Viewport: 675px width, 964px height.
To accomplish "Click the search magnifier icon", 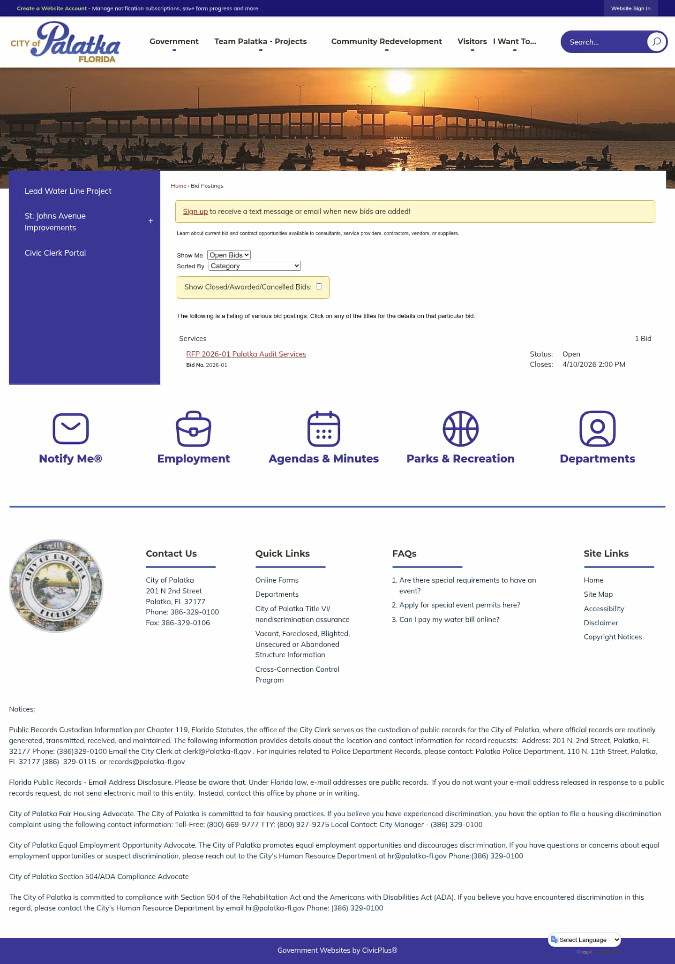I will [x=657, y=42].
